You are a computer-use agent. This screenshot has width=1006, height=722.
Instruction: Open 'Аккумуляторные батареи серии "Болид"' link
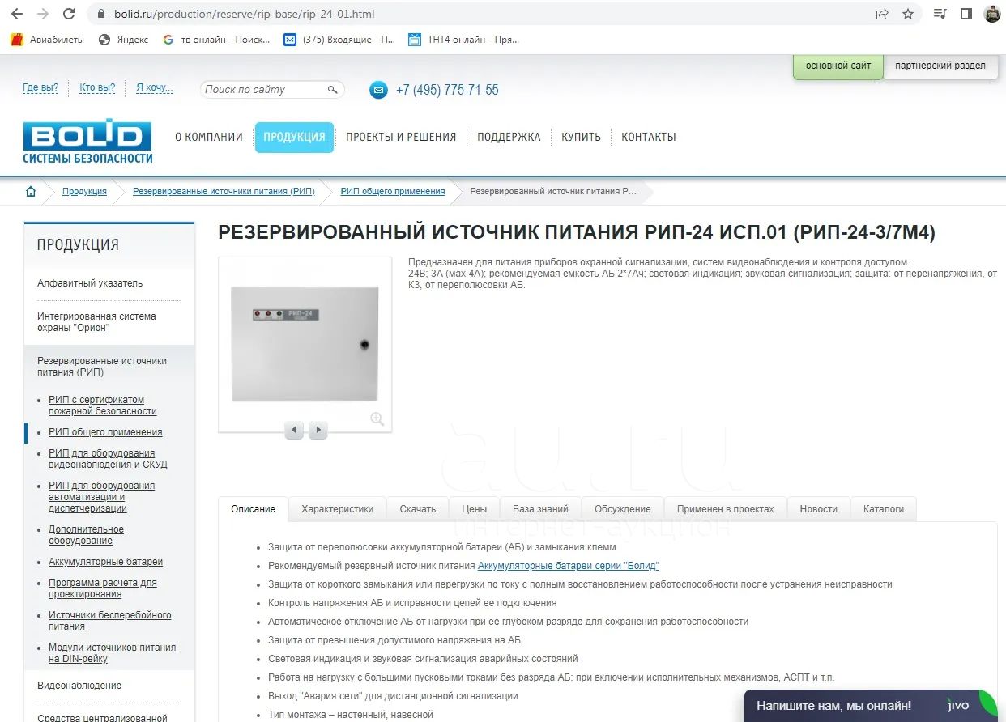(568, 566)
